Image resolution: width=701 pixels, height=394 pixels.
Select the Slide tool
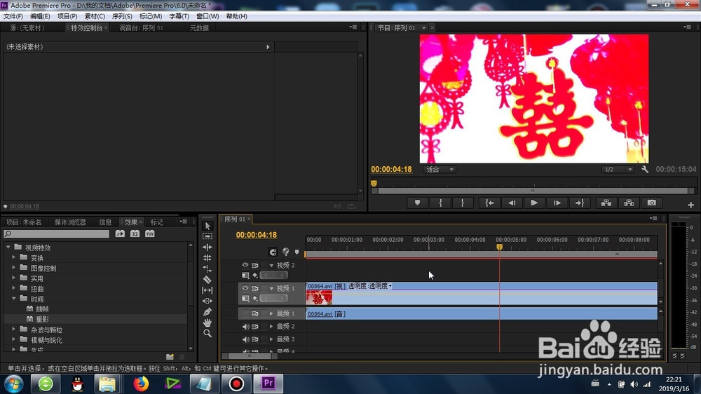tap(207, 301)
